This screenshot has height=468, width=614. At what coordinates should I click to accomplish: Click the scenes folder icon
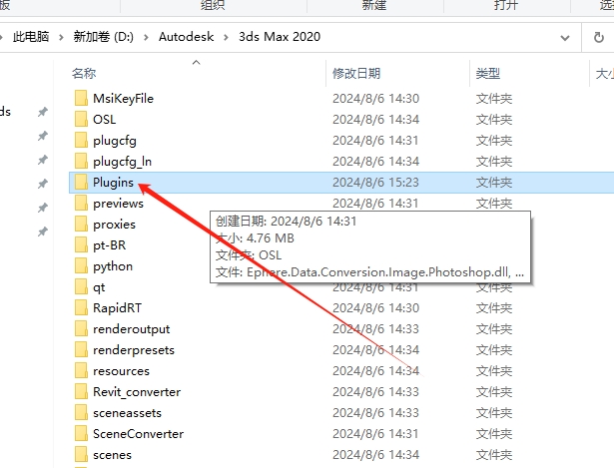[81, 455]
